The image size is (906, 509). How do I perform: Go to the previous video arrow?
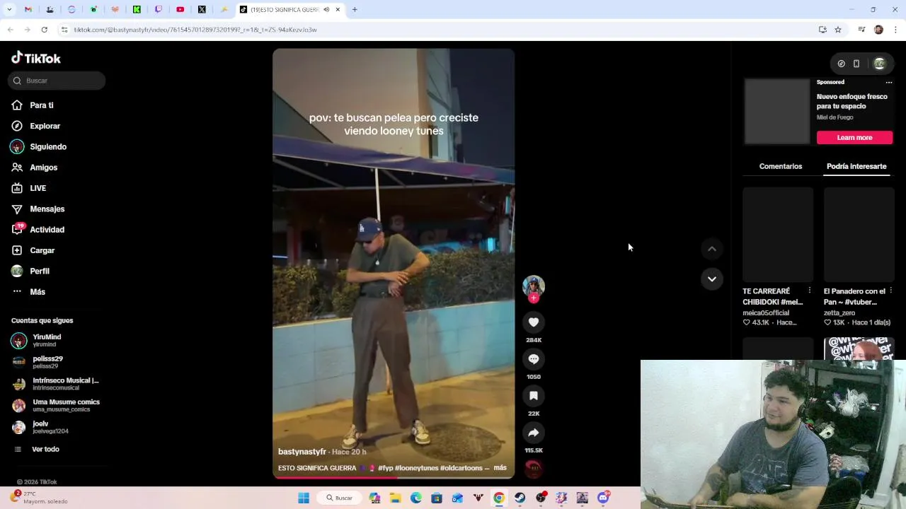[712, 249]
